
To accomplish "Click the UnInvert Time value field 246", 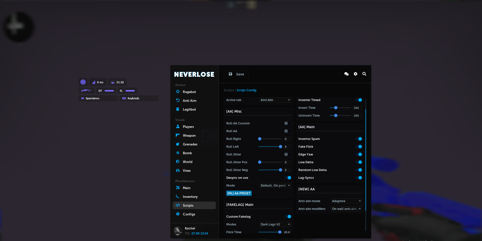I will pos(357,115).
